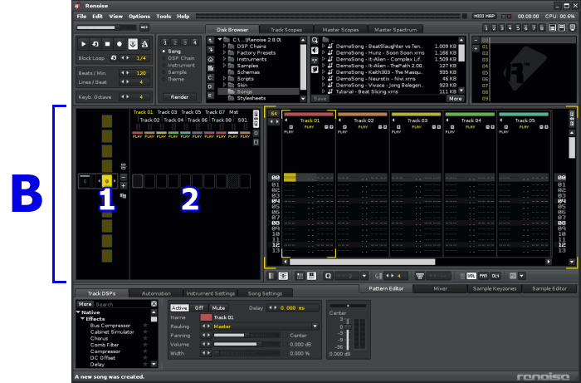
Task: Expand the Samples folder arrow
Action: coord(225,66)
